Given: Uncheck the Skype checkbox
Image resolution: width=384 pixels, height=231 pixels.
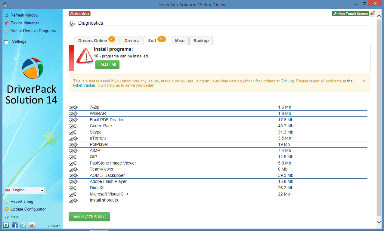Looking at the screenshot, I should pyautogui.click(x=71, y=133).
